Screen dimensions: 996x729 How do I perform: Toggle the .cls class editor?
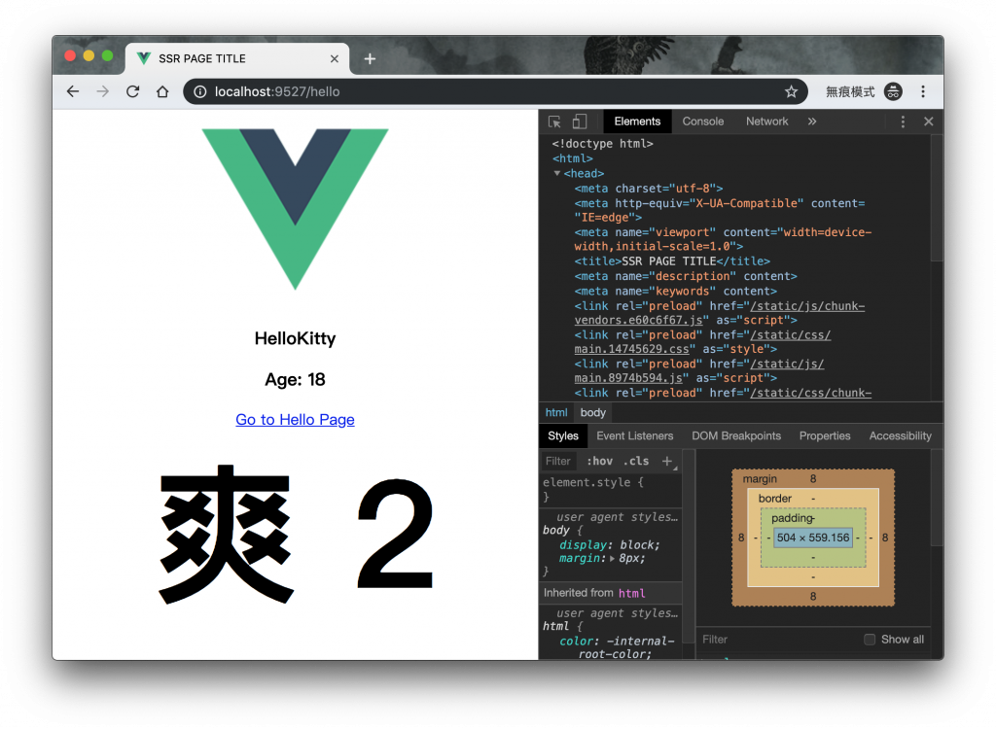tap(636, 461)
